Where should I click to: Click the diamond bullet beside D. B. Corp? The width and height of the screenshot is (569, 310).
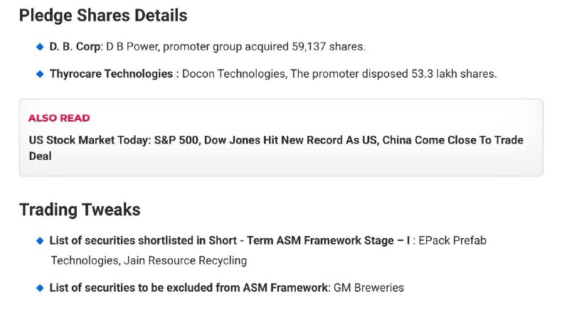pyautogui.click(x=40, y=47)
